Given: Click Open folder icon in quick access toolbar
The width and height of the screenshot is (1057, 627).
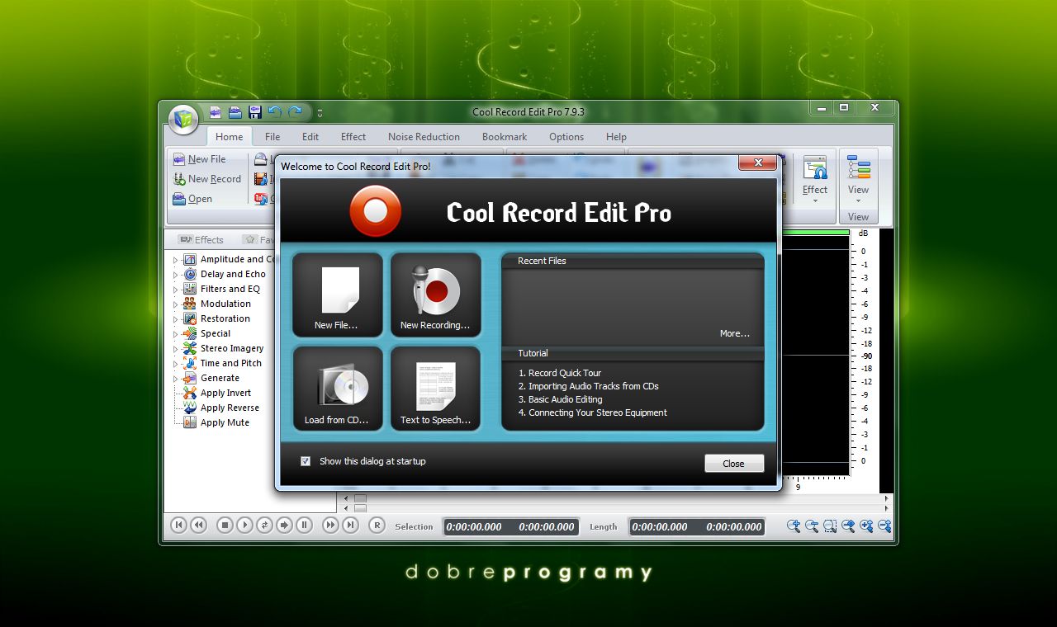Looking at the screenshot, I should point(235,112).
